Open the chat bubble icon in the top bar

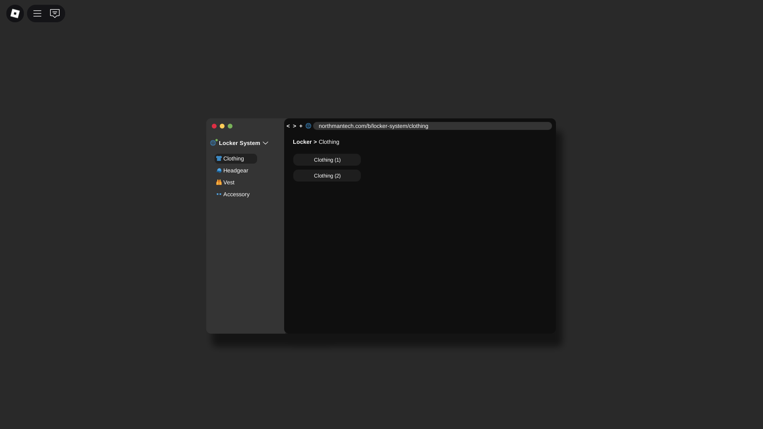coord(55,13)
